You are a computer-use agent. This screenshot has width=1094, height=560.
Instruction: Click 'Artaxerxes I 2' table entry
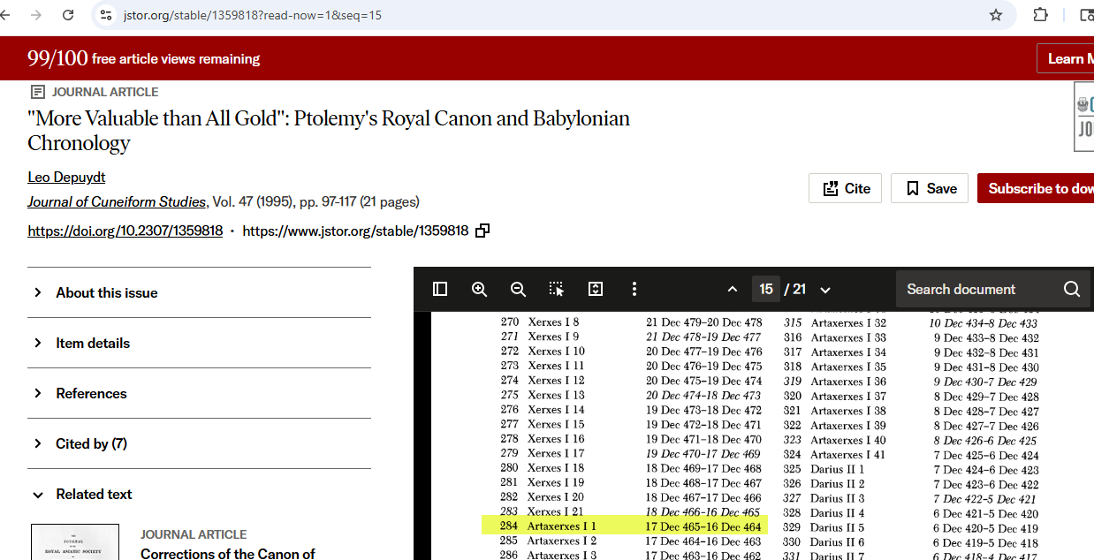click(561, 541)
